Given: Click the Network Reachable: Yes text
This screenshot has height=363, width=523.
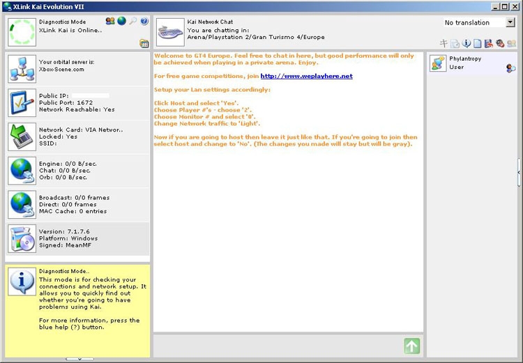Looking at the screenshot, I should pyautogui.click(x=77, y=109).
